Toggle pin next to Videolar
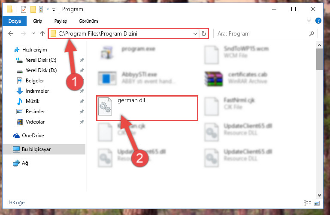The height and width of the screenshot is (215, 330). tap(82, 122)
